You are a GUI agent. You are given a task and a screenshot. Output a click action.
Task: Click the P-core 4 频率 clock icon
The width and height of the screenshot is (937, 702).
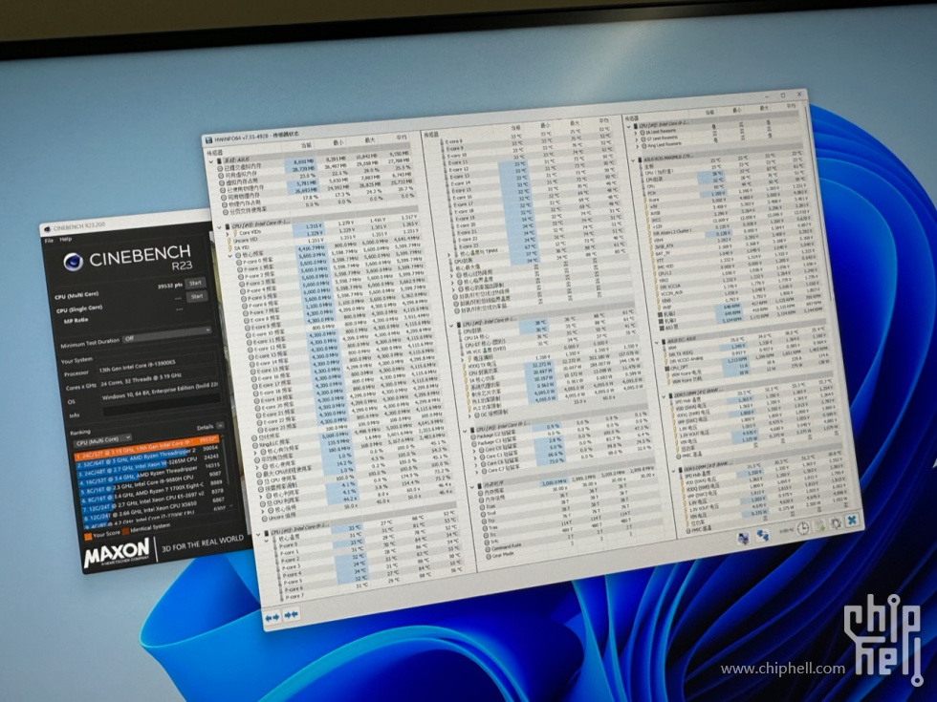(x=245, y=292)
